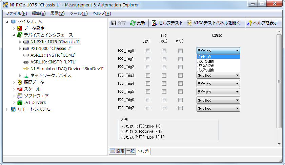Check PXI_Trig7 バス2 reservation box
Image resolution: width=285 pixels, height=165 pixels.
(x=164, y=108)
